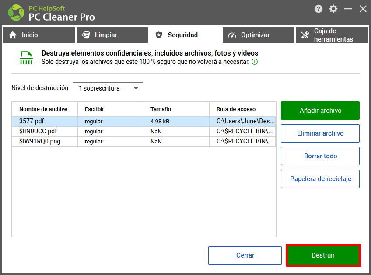Open settings via the gear icon
The height and width of the screenshot is (275, 371).
point(333,9)
